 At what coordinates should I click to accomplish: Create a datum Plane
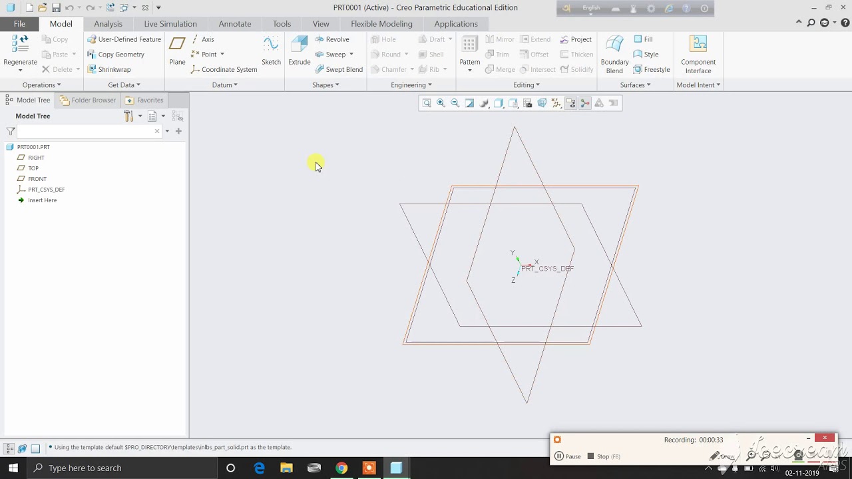pyautogui.click(x=177, y=51)
